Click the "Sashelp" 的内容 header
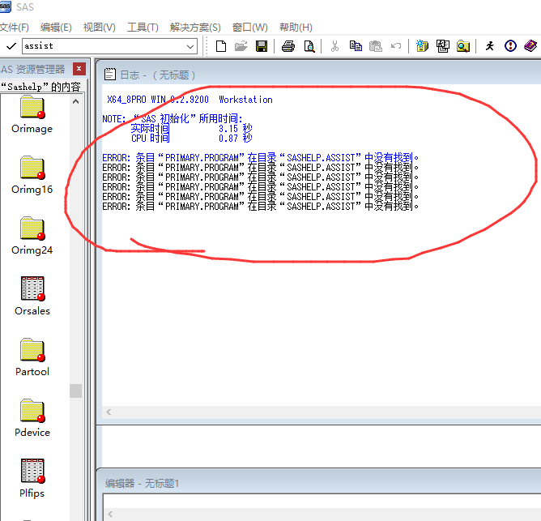This screenshot has width=541, height=521. (x=40, y=87)
